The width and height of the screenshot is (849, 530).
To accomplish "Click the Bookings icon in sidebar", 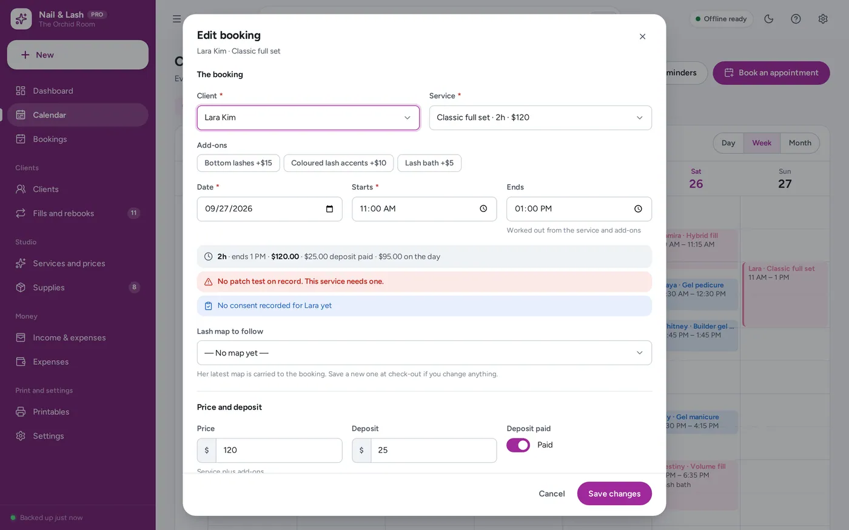I will coord(21,139).
